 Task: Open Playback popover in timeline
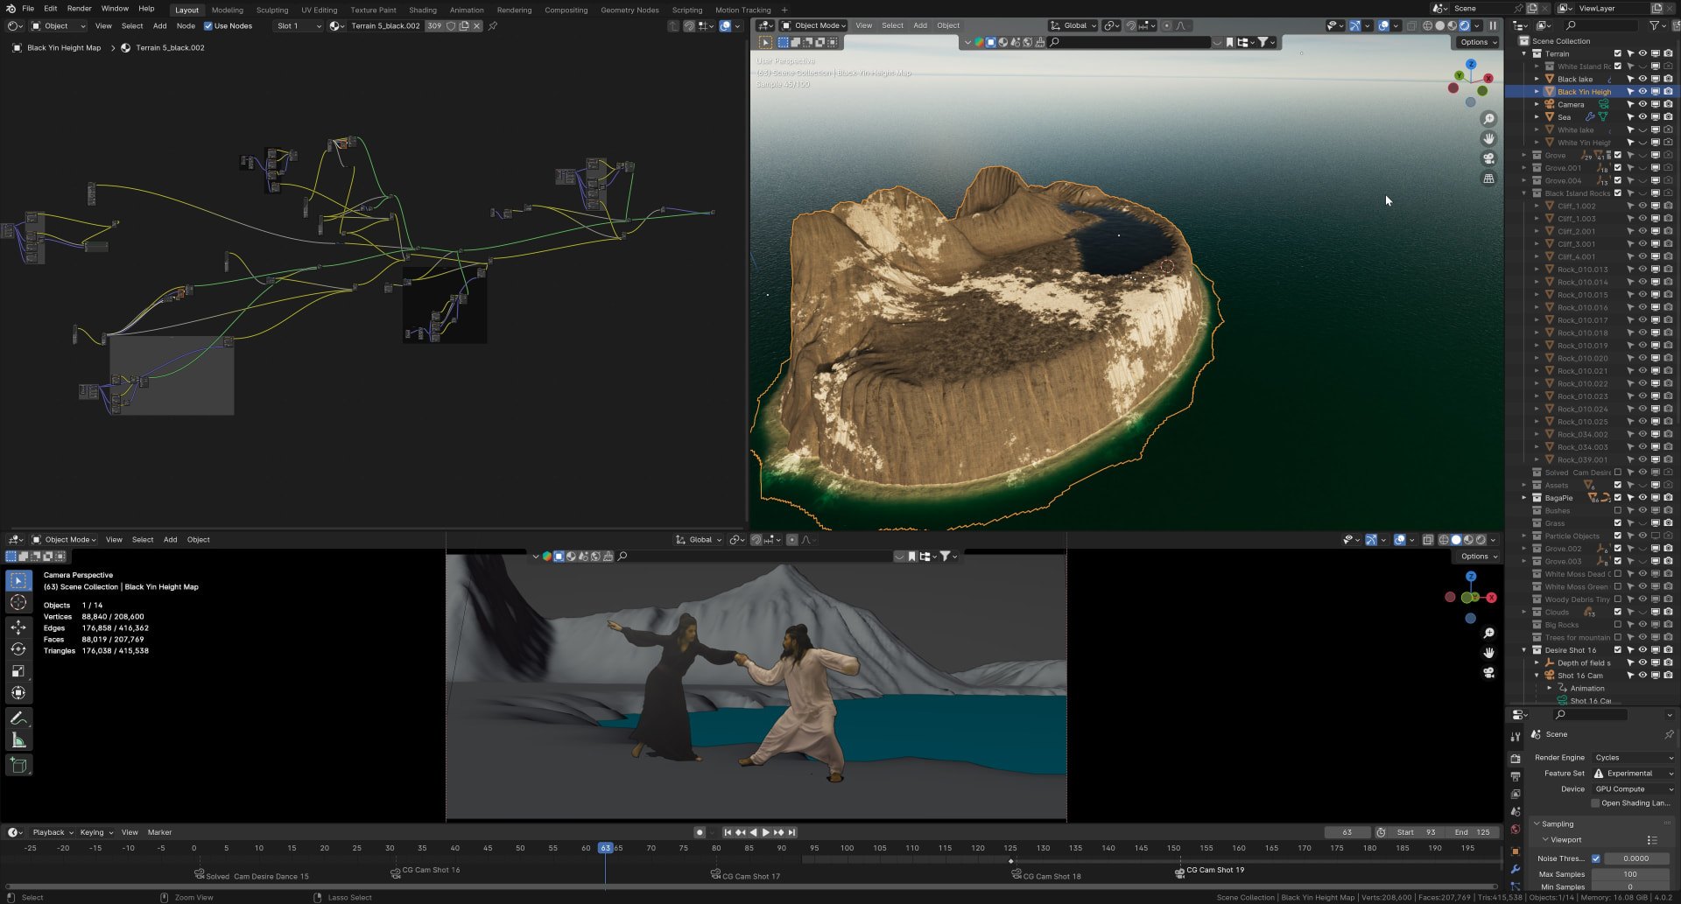(53, 833)
